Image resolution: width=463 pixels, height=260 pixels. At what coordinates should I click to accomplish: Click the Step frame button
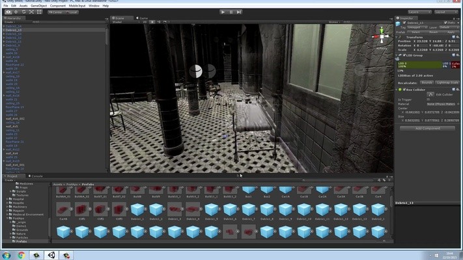239,12
